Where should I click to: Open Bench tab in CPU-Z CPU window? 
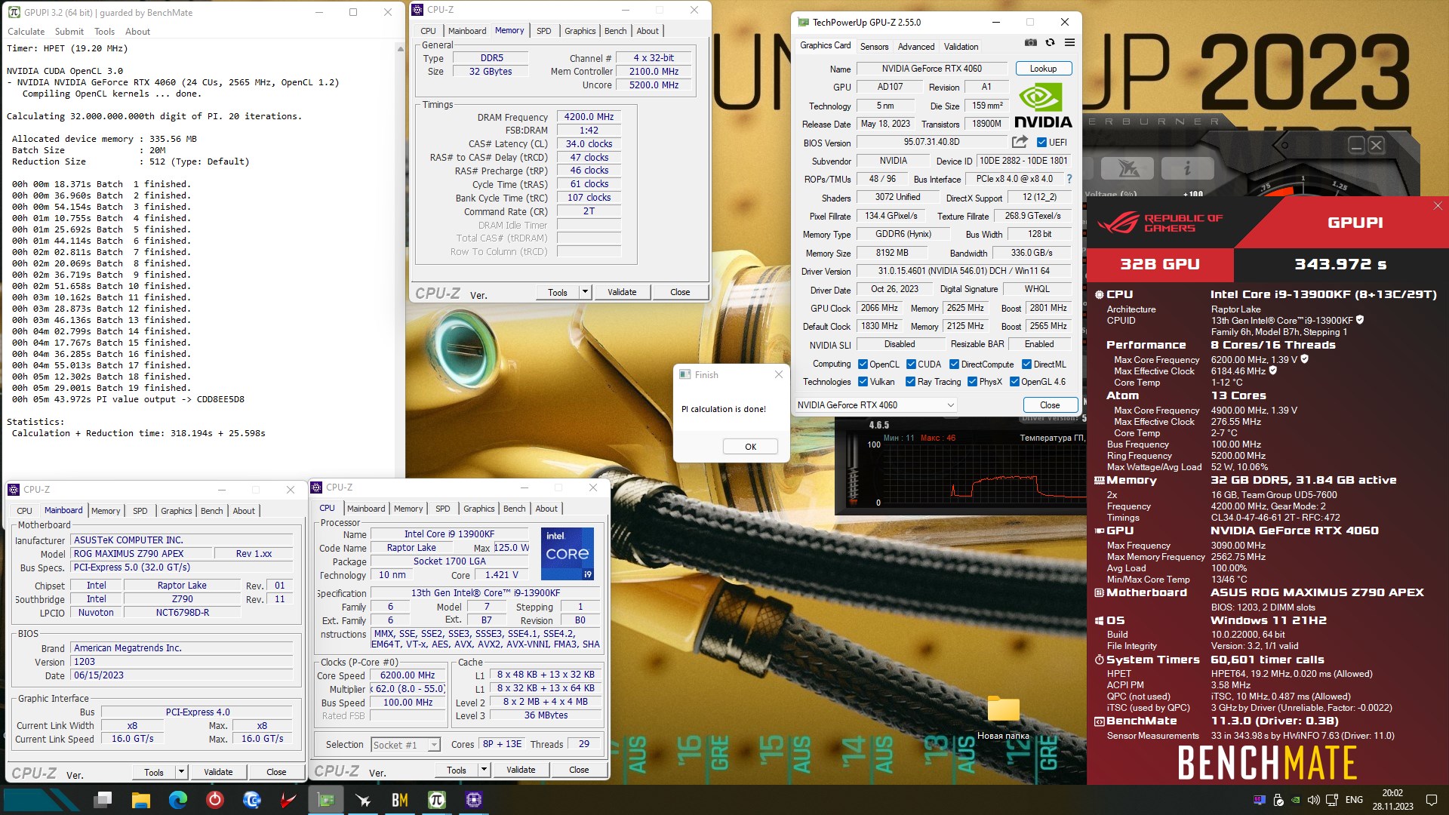point(514,509)
